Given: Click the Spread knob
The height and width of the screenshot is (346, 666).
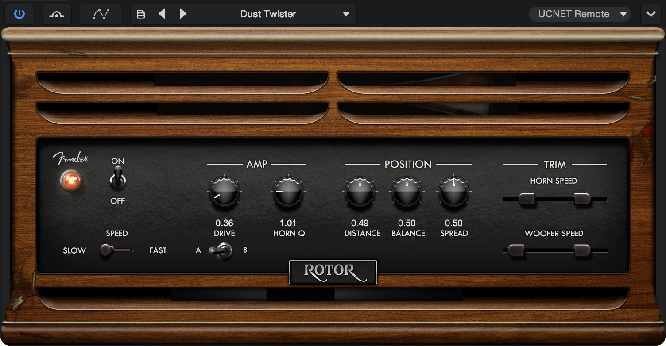Looking at the screenshot, I should point(454,192).
